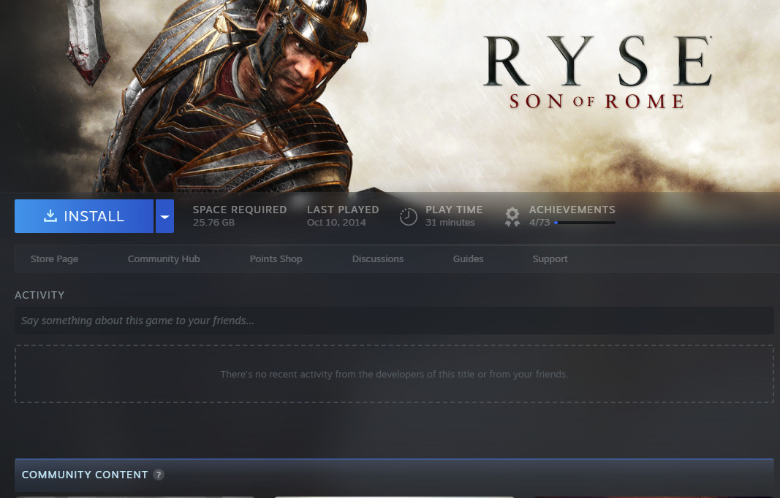
Task: Click the '25.76 GB' space required value
Action: (x=213, y=223)
